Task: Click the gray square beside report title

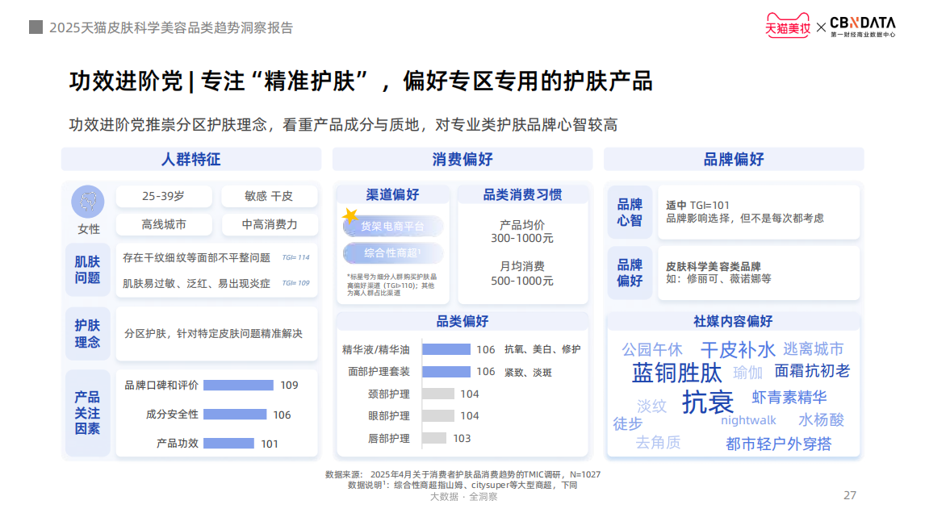Action: (x=36, y=27)
